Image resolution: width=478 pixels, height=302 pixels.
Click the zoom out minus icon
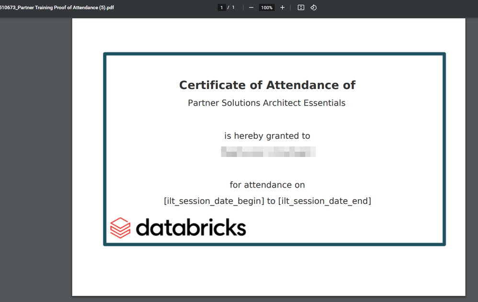[x=251, y=8]
